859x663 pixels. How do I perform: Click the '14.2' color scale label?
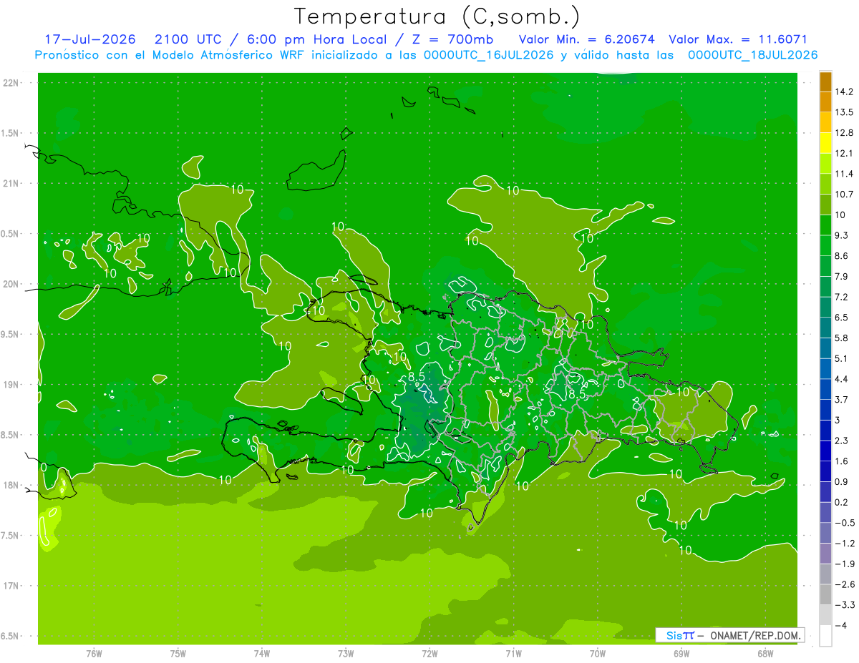pyautogui.click(x=845, y=92)
